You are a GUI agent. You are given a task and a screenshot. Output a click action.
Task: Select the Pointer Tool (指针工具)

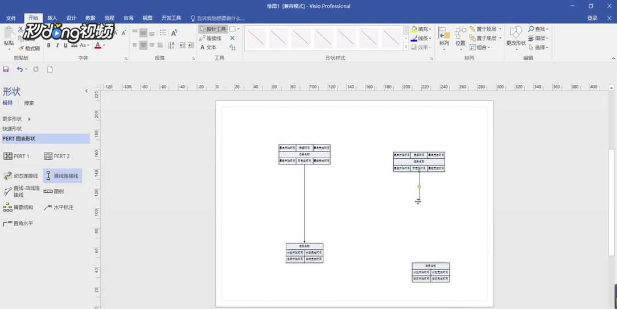pos(213,29)
